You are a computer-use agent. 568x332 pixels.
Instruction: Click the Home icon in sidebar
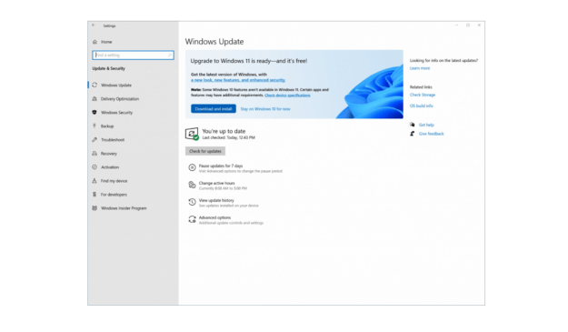click(x=95, y=42)
